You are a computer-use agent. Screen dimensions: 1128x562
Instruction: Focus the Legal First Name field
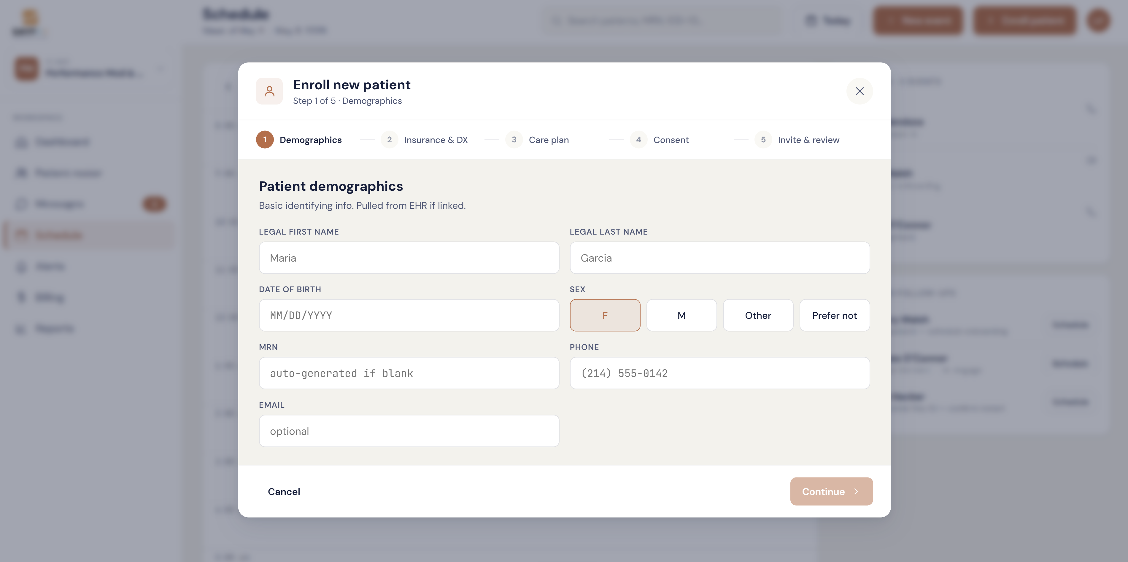tap(409, 258)
